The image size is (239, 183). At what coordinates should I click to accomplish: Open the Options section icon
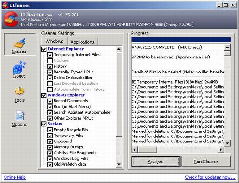[20, 119]
